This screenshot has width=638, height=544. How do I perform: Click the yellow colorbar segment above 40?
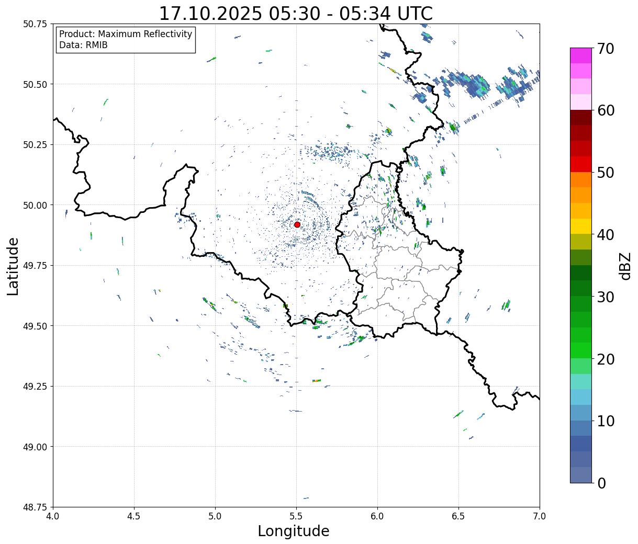point(581,226)
